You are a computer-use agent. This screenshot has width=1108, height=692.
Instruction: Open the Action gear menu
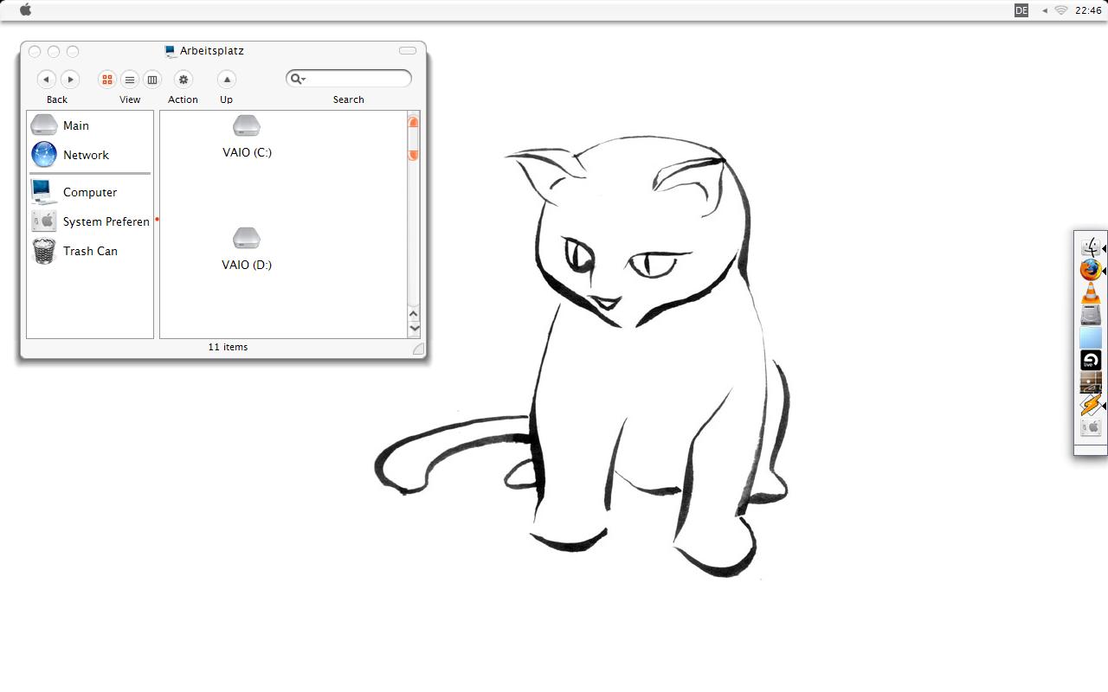click(183, 80)
